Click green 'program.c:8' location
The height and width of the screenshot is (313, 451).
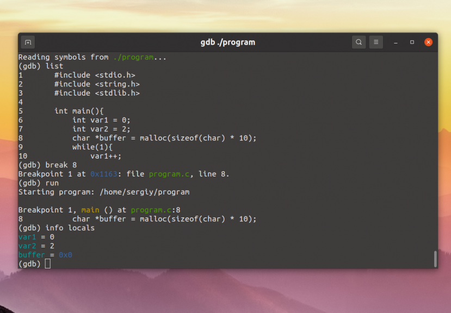coord(156,210)
